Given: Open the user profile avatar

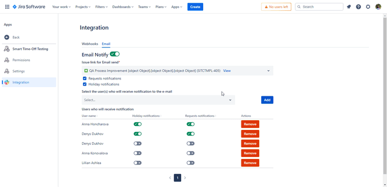Looking at the screenshot, I should tap(378, 7).
